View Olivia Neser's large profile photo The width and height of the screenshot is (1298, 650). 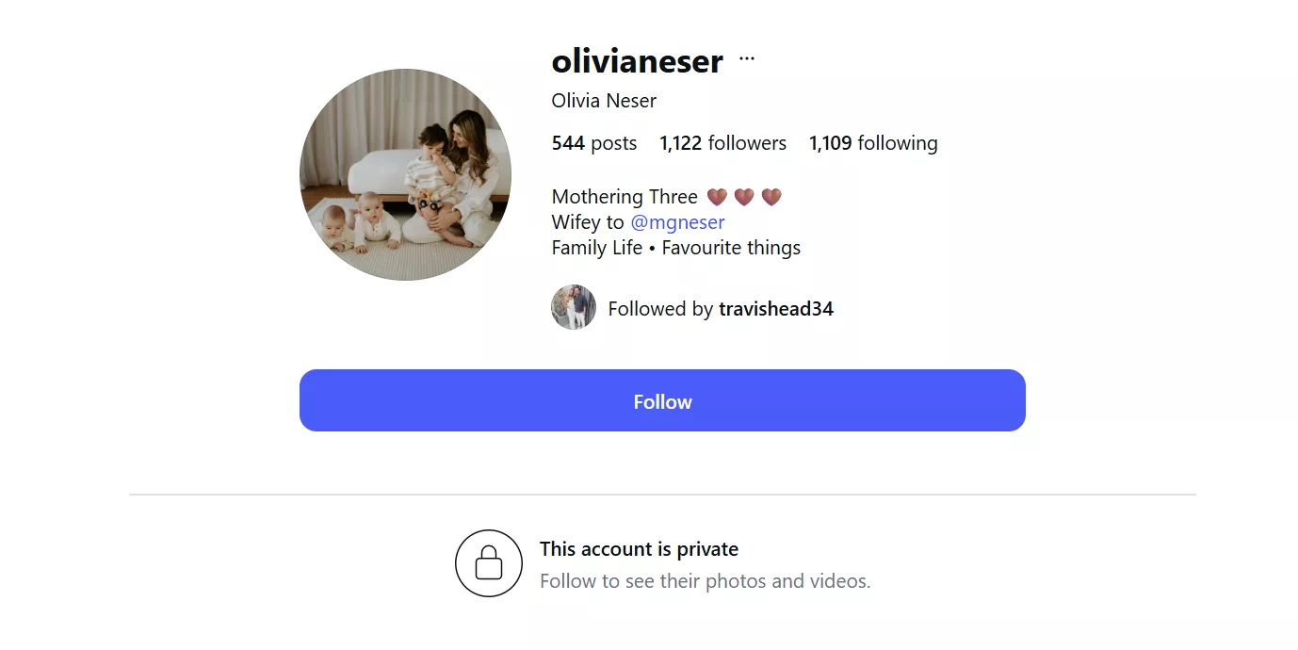tap(405, 174)
